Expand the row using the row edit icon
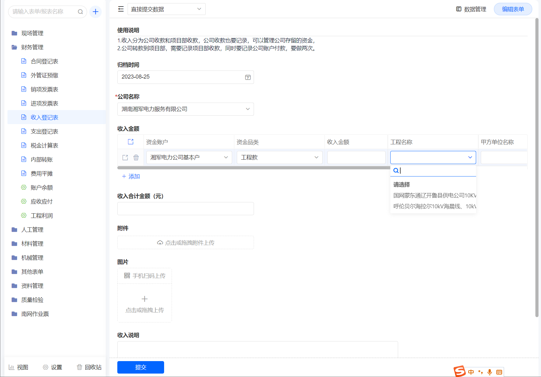This screenshot has height=377, width=541. pos(125,157)
